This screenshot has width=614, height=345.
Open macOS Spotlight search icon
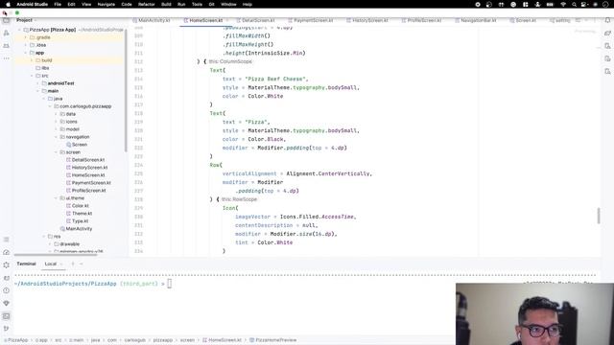(x=574, y=4)
